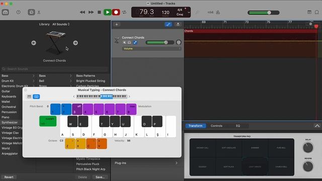Open the Library panel icon in toolbar
The width and height of the screenshot is (322, 181).
[5, 12]
